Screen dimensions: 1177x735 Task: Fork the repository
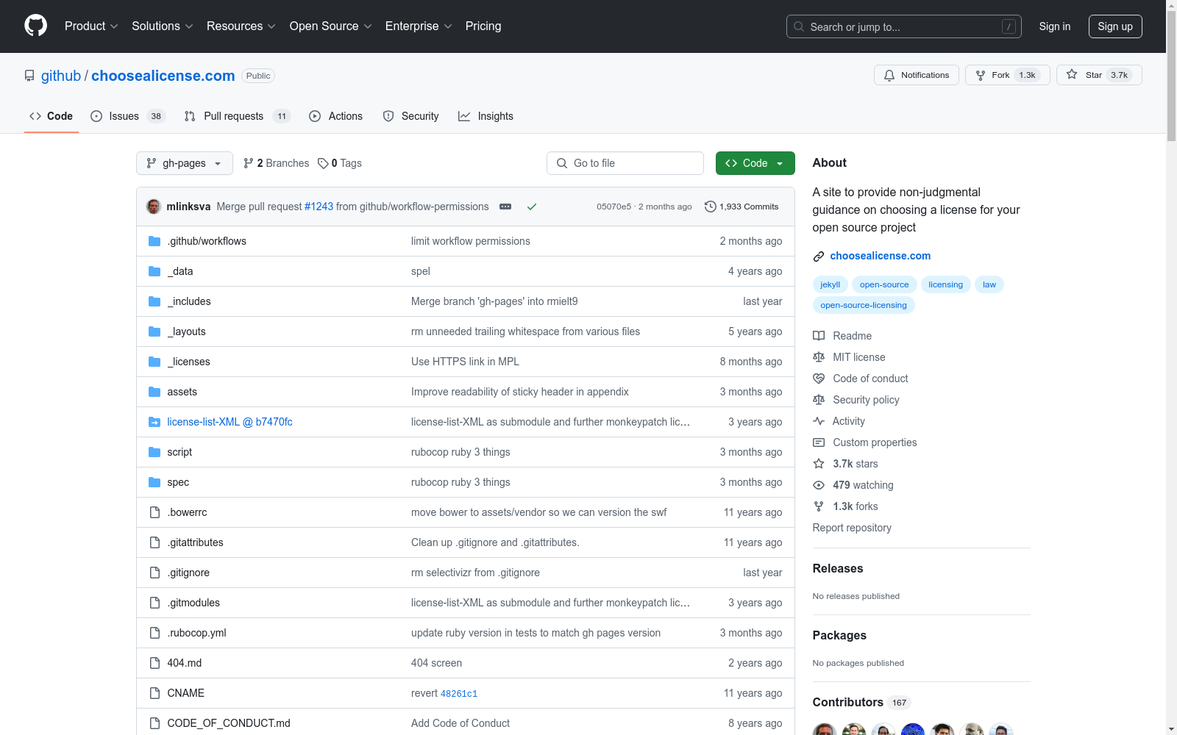[1008, 75]
